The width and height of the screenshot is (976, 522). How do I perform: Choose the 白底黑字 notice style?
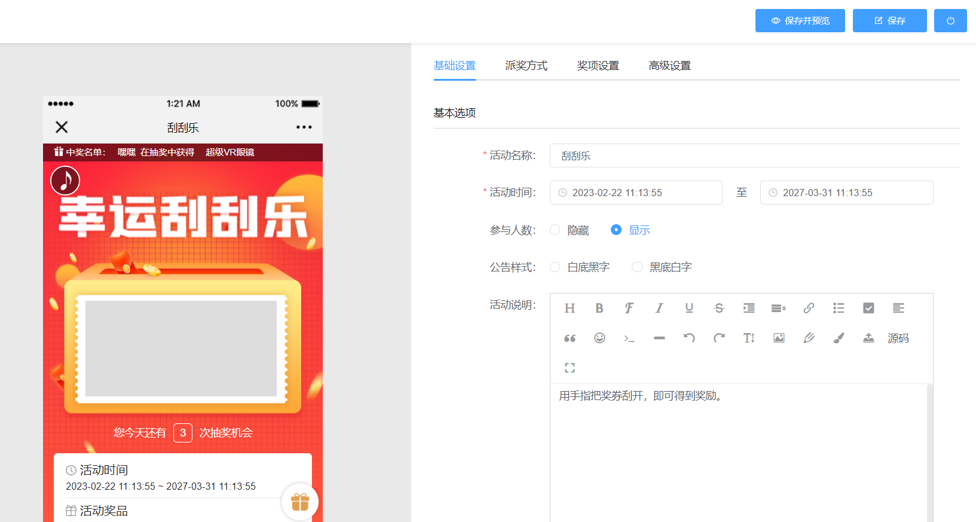pyautogui.click(x=555, y=267)
